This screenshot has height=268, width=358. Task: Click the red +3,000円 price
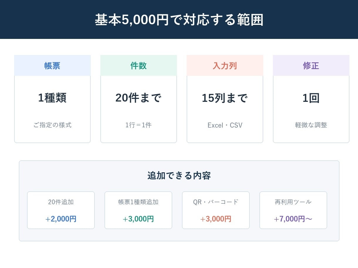tap(216, 219)
